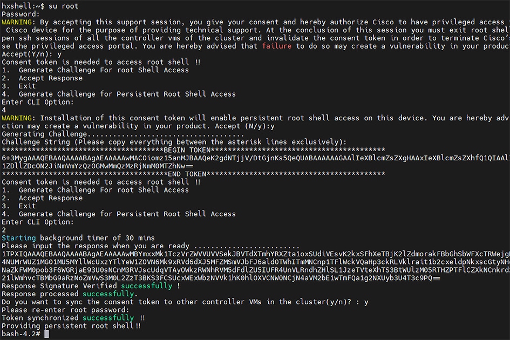Click the second 'Exit' menu option
Viewport: 510px width, 340px height.
[27, 206]
